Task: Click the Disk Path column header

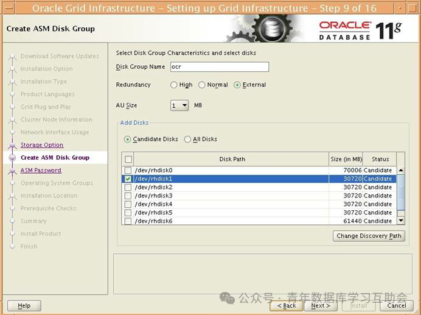Action: tap(232, 159)
